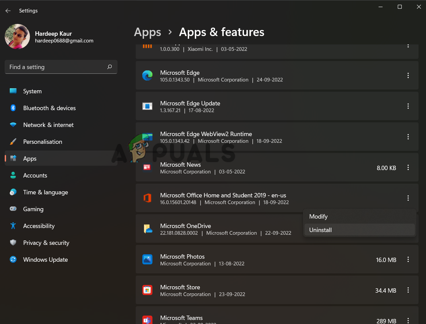Viewport: 426px width, 324px height.
Task: Click the Microsoft Edge app icon
Action: pos(147,75)
